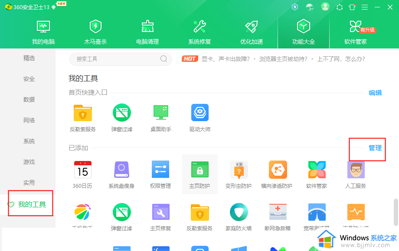Open the 功能大全 tab
This screenshot has height=251, width=399.
(x=304, y=32)
